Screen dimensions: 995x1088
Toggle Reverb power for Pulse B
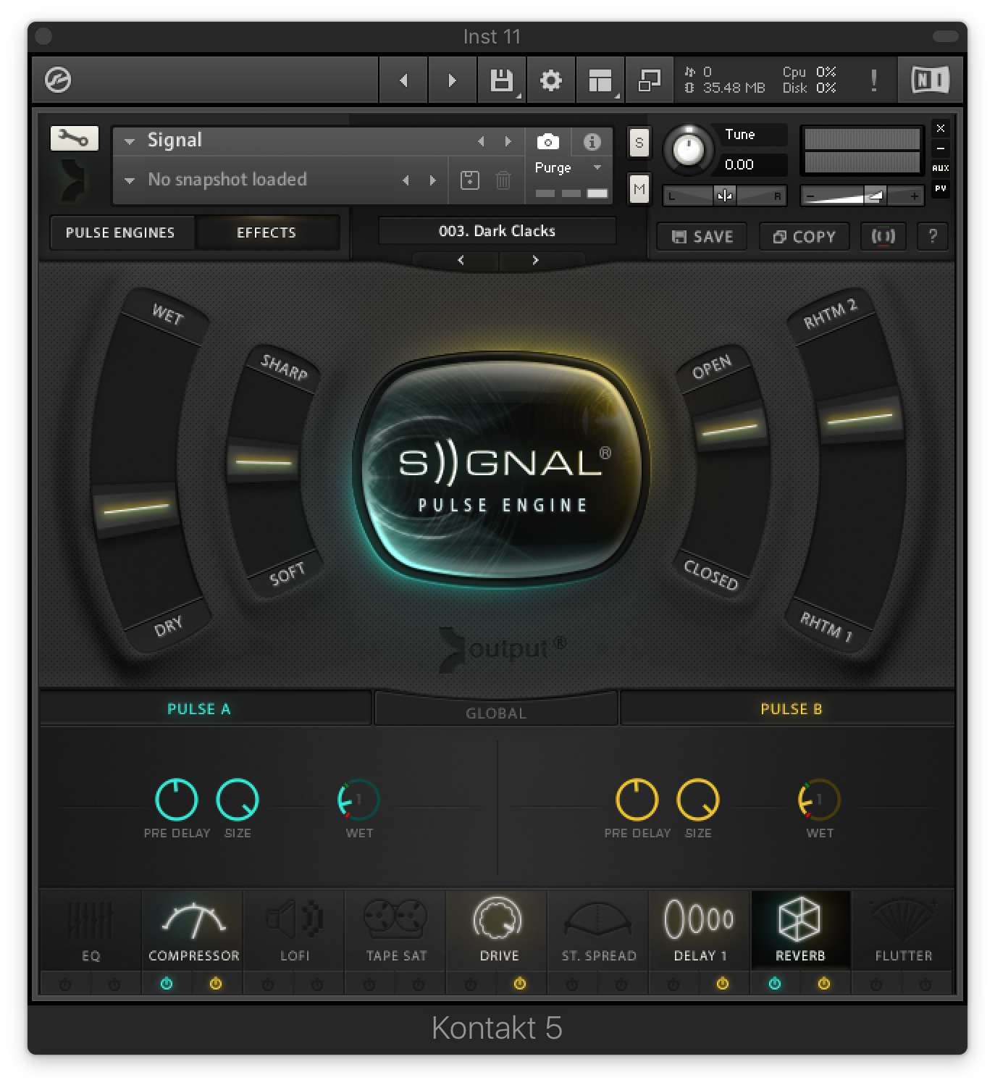824,984
